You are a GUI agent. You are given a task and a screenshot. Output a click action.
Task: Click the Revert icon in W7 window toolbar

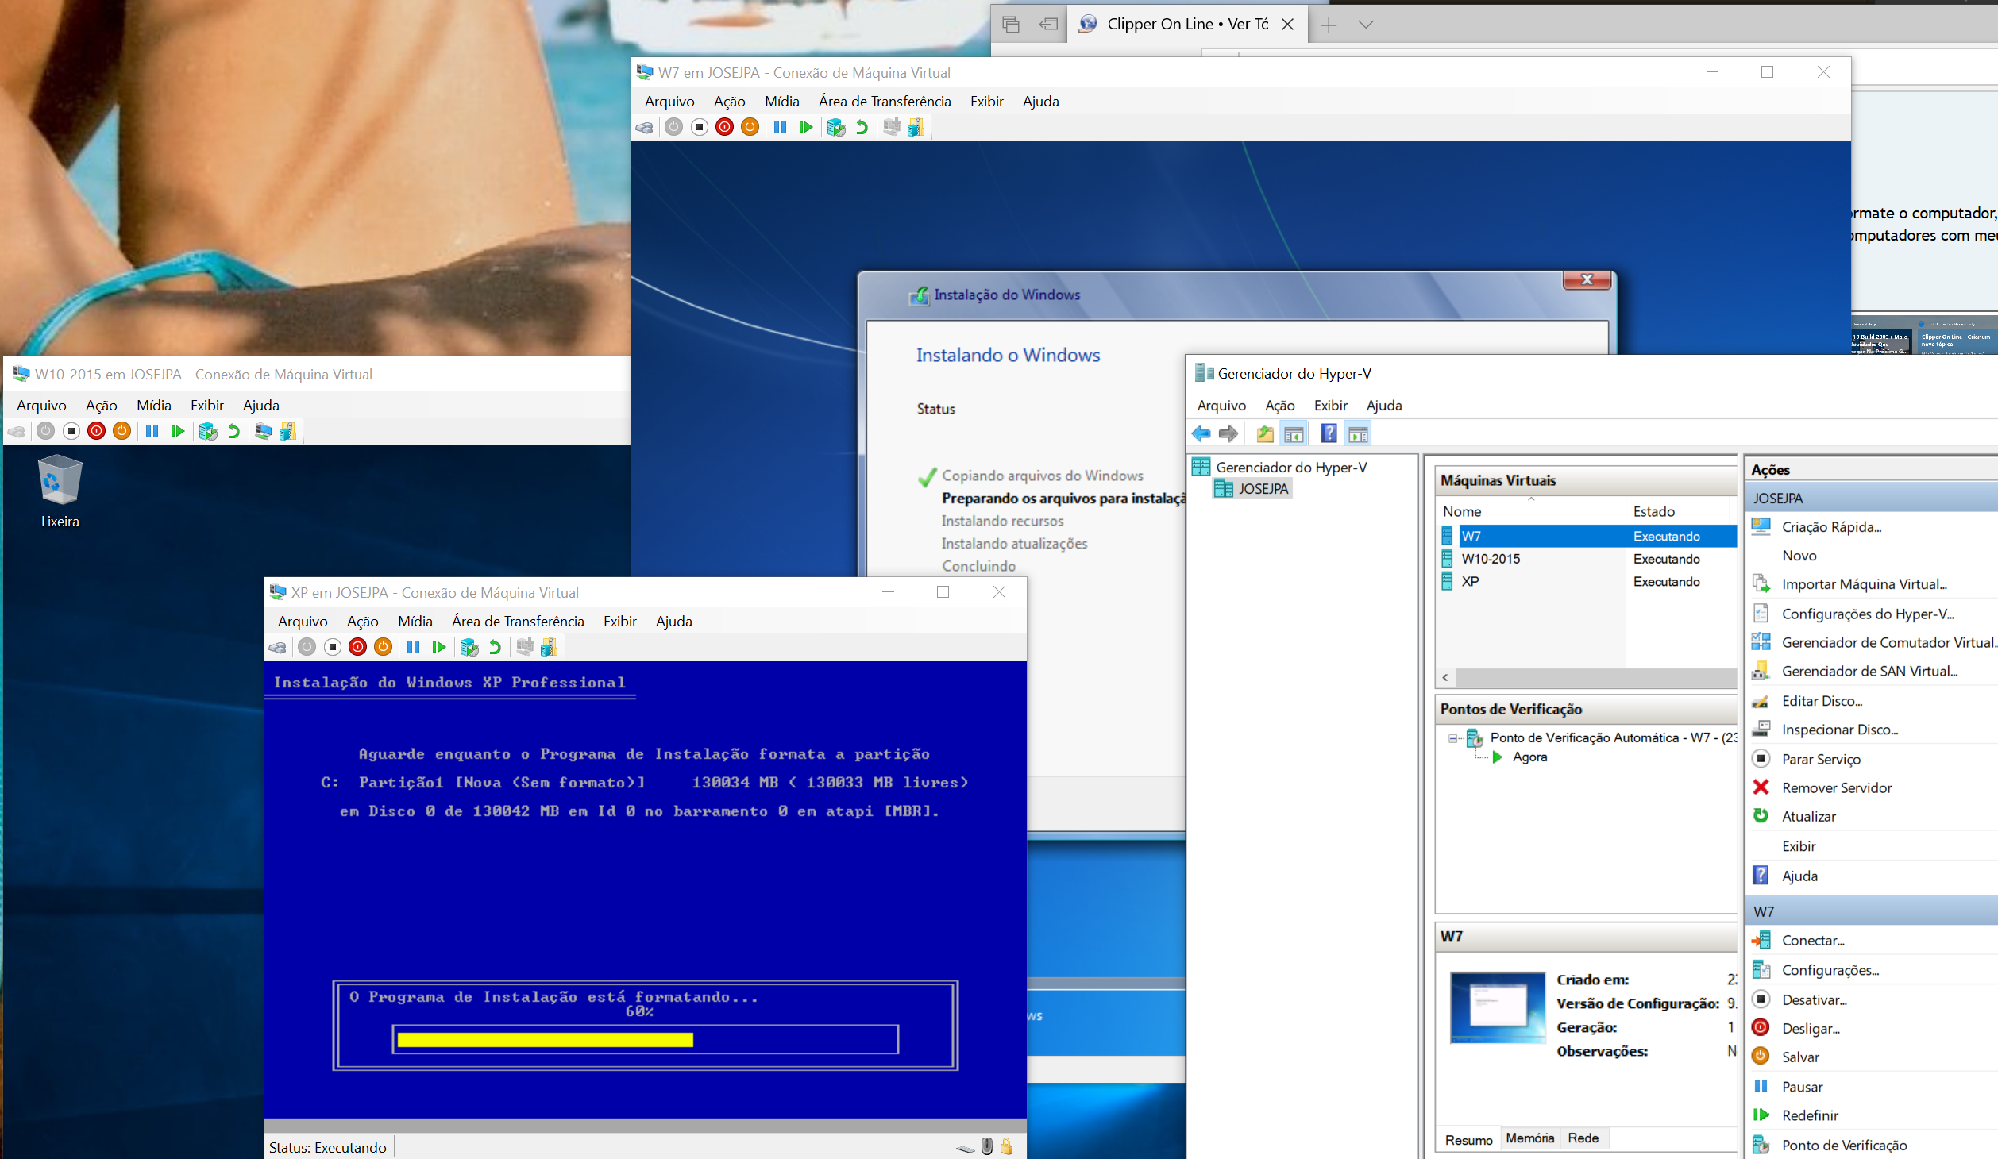pos(862,127)
